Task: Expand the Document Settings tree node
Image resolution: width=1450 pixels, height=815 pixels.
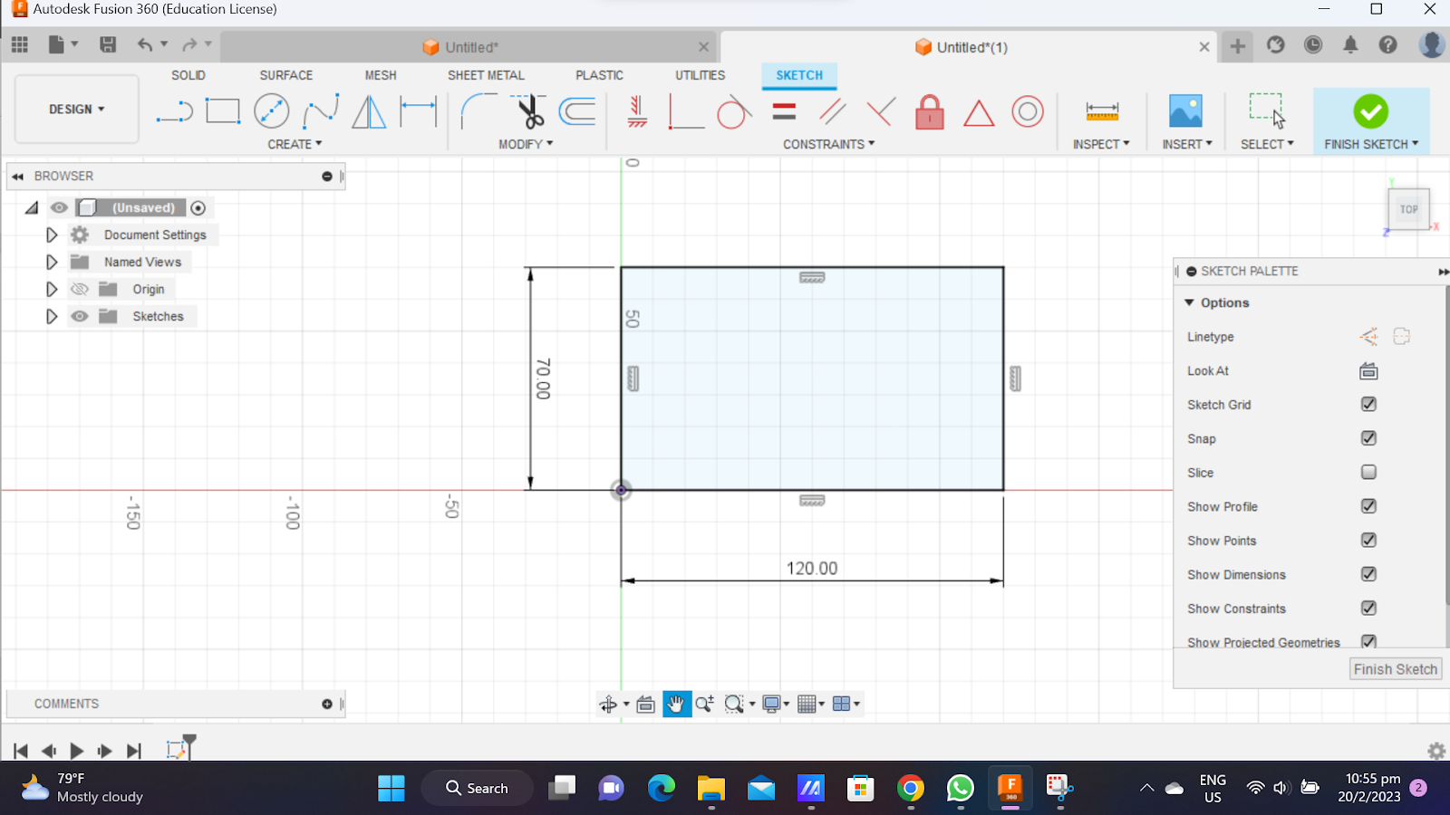Action: 52,235
